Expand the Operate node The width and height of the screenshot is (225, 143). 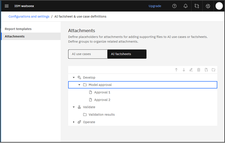point(74,122)
